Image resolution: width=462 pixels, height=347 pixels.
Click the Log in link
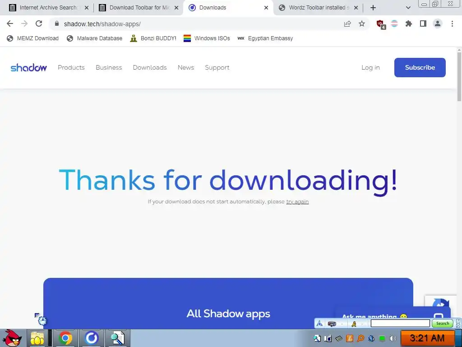[x=370, y=68]
